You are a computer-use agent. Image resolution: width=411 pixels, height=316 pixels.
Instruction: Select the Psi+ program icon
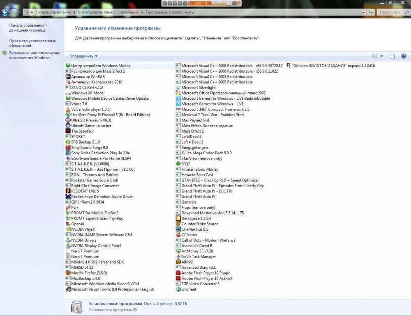[x=68, y=207]
